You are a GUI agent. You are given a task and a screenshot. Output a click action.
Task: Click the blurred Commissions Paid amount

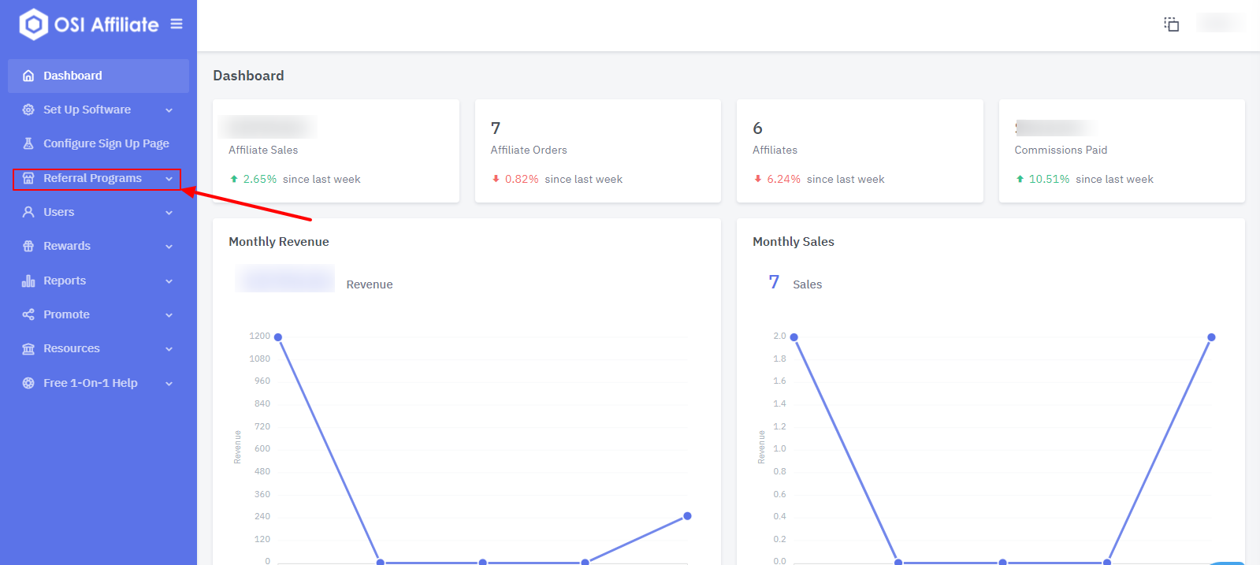pyautogui.click(x=1054, y=128)
